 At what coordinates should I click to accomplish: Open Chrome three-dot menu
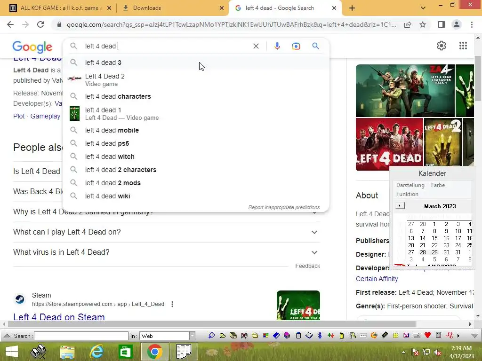pyautogui.click(x=472, y=24)
